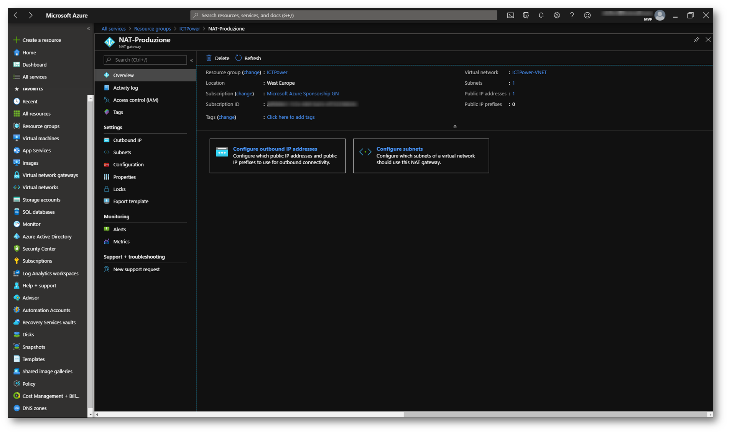Click Refresh in the toolbar
Image resolution: width=729 pixels, height=434 pixels.
pyautogui.click(x=248, y=58)
